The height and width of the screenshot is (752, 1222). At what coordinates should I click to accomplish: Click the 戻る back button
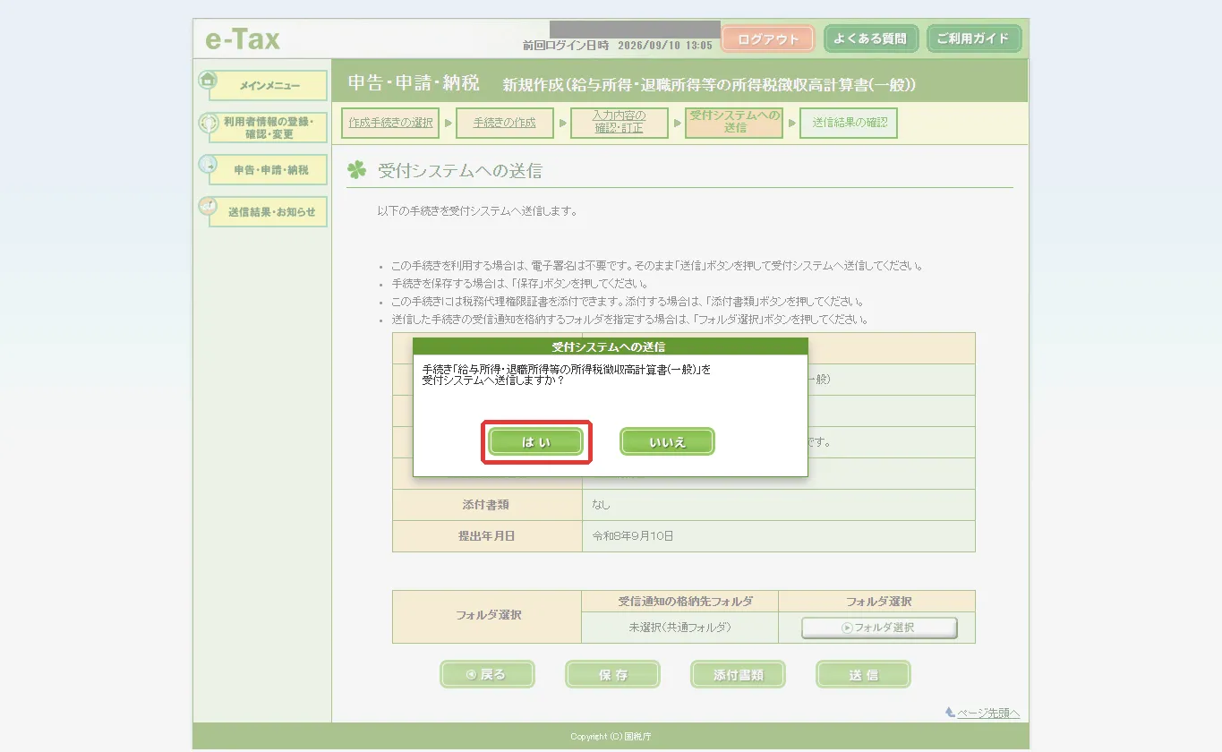(487, 674)
